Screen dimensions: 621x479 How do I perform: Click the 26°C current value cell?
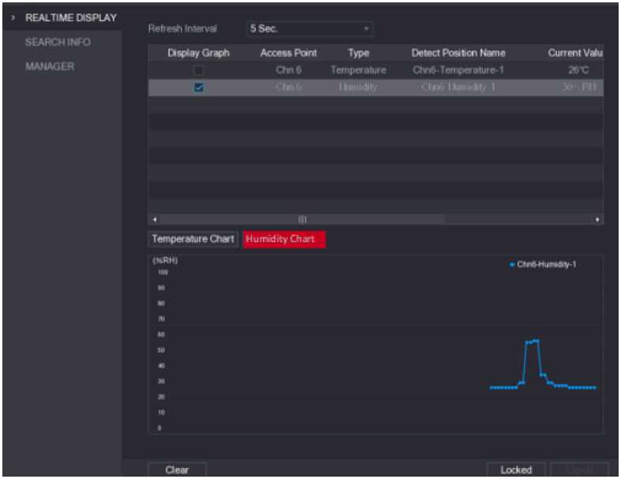click(578, 70)
